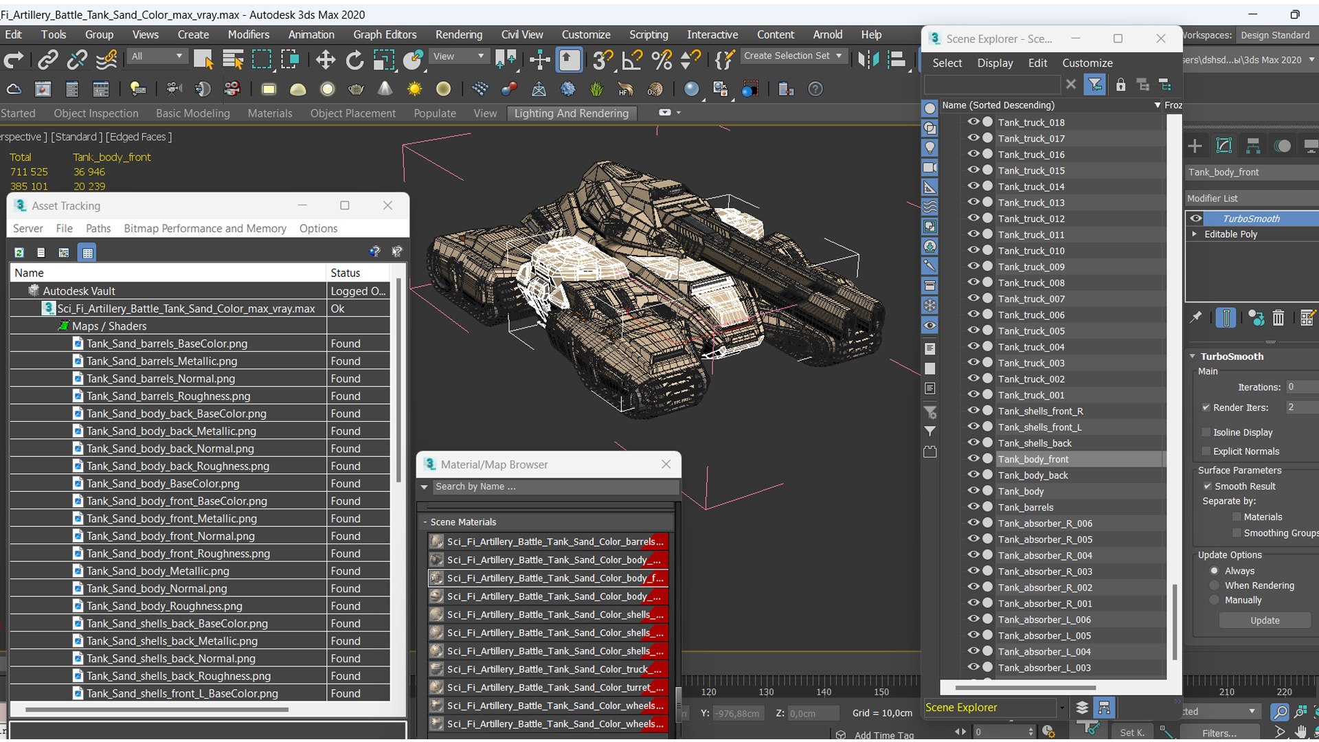Toggle TurboSmooth modifier eye icon
Viewport: 1319px width, 742px height.
pyautogui.click(x=1196, y=218)
